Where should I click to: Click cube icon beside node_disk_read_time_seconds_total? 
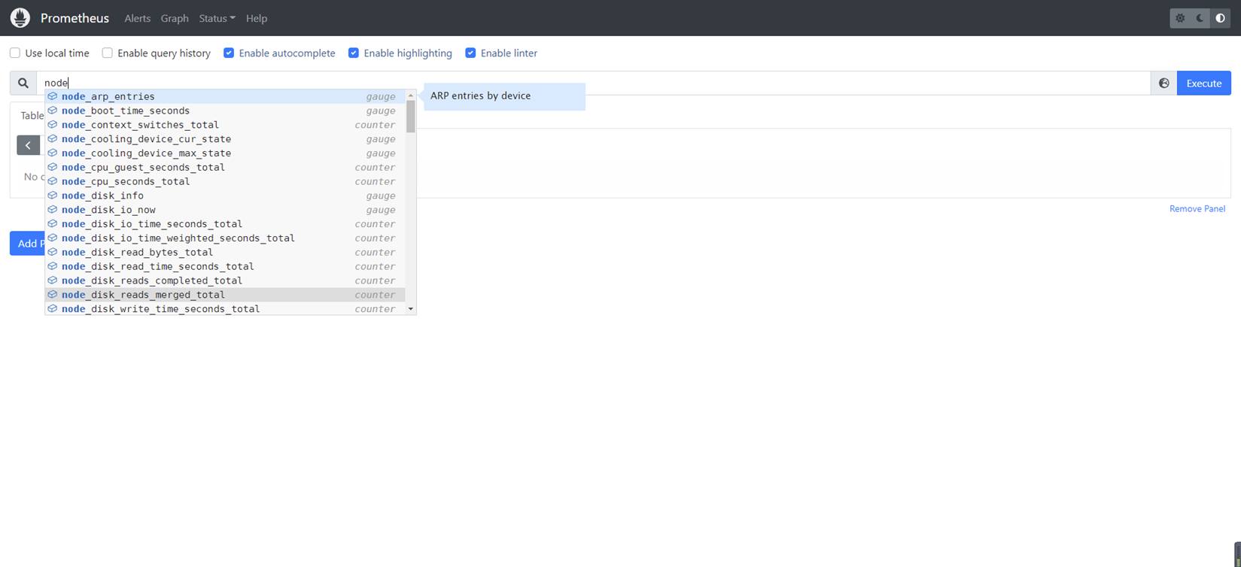pos(53,266)
